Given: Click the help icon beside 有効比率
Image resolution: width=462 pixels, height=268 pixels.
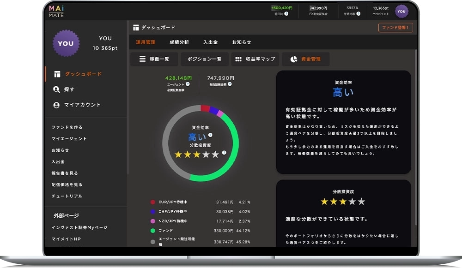Looking at the screenshot, I should 358,14.
